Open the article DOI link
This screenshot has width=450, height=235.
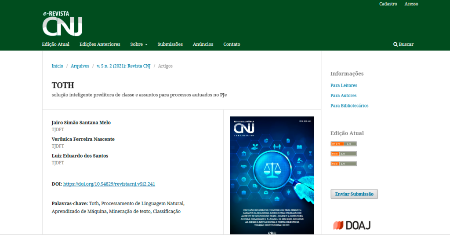click(x=109, y=184)
